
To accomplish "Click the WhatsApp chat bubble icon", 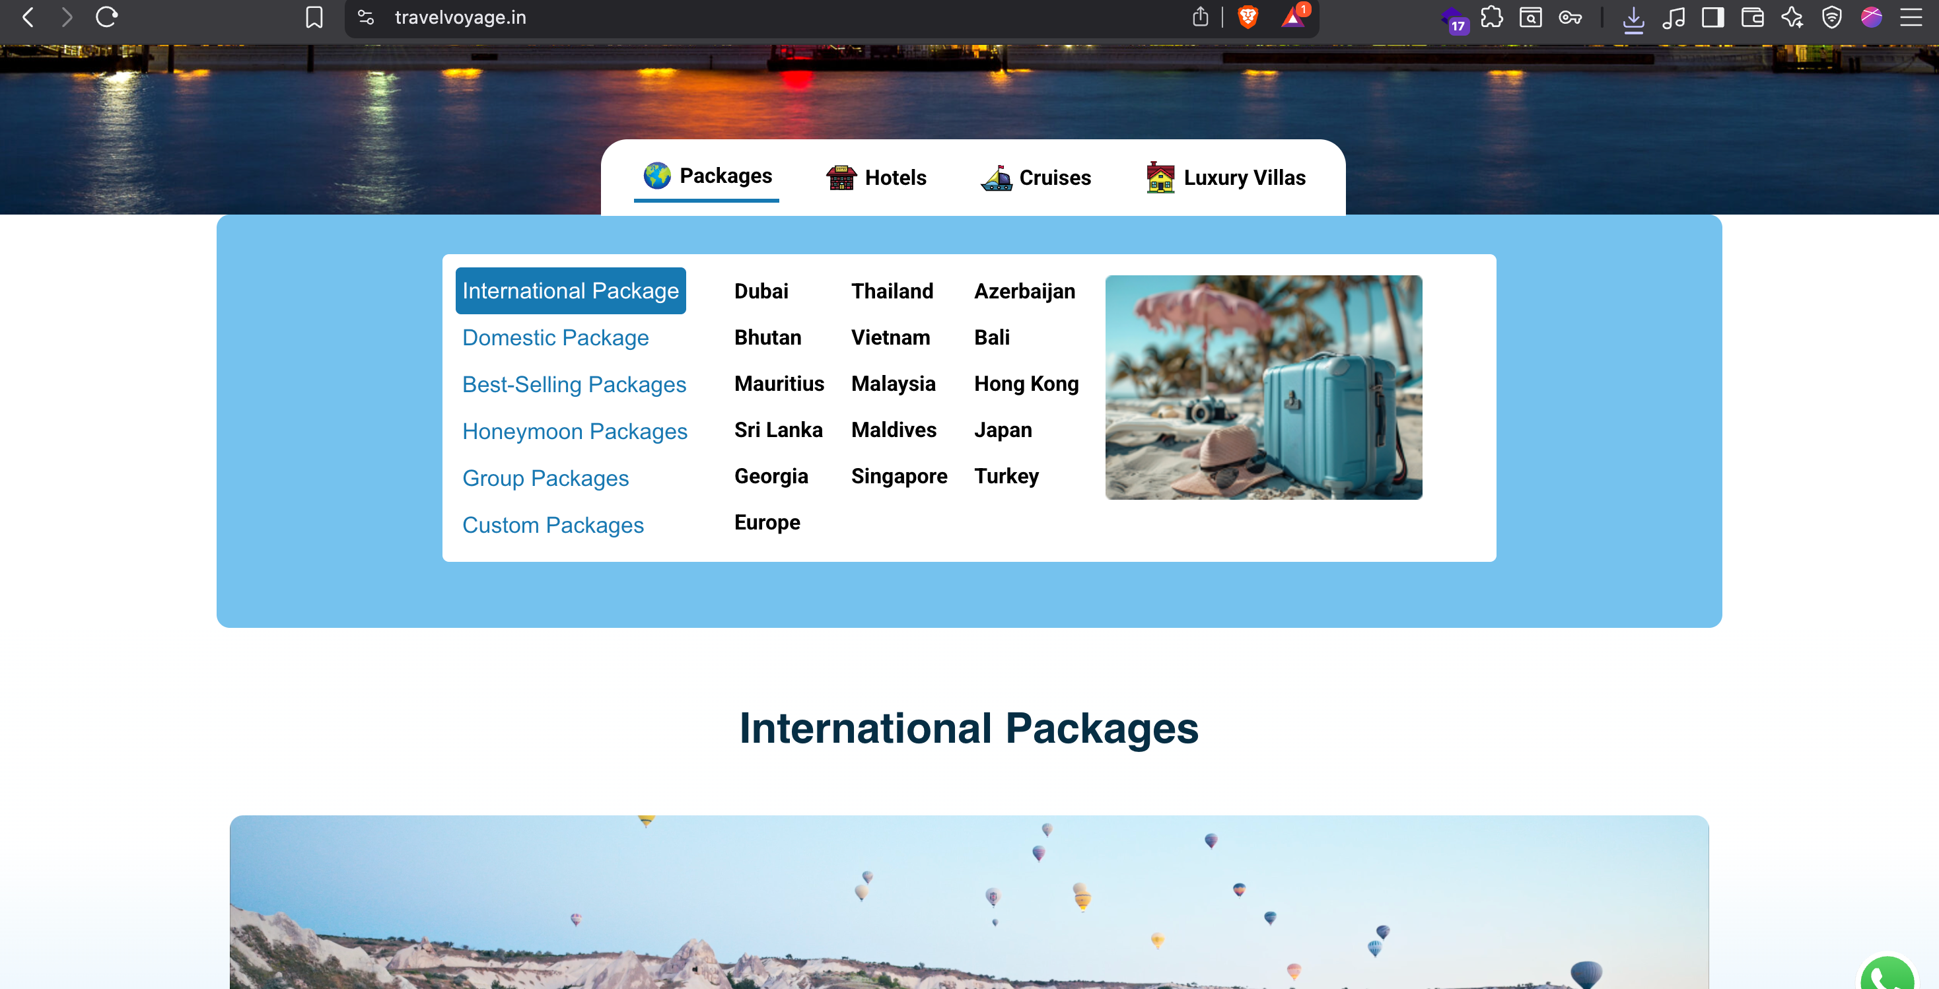I will tap(1887, 976).
